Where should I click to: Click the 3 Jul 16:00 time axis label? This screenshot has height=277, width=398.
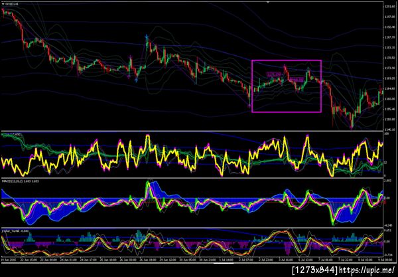pyautogui.click(x=286, y=260)
